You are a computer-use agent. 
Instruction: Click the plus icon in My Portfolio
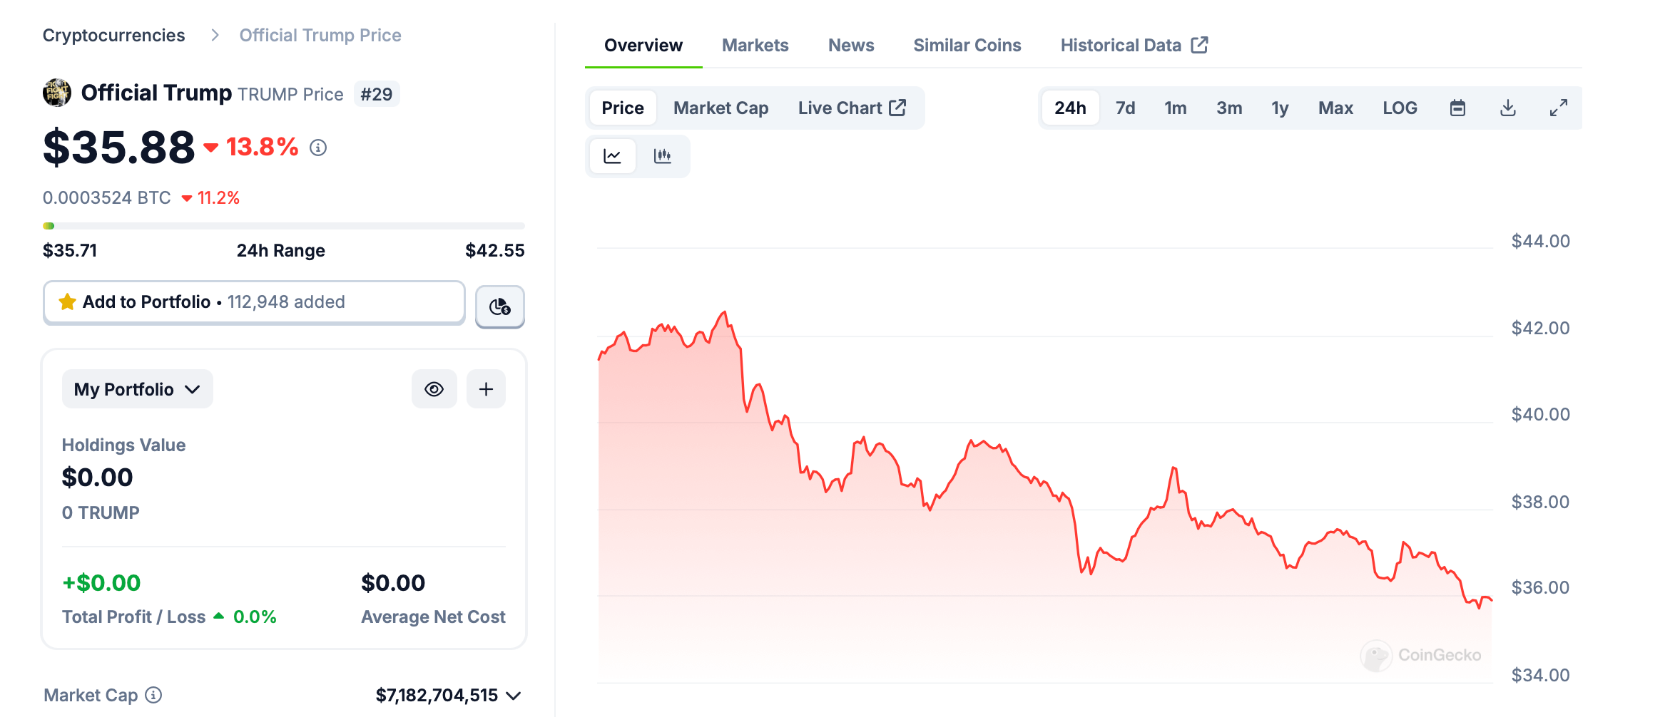pos(486,389)
